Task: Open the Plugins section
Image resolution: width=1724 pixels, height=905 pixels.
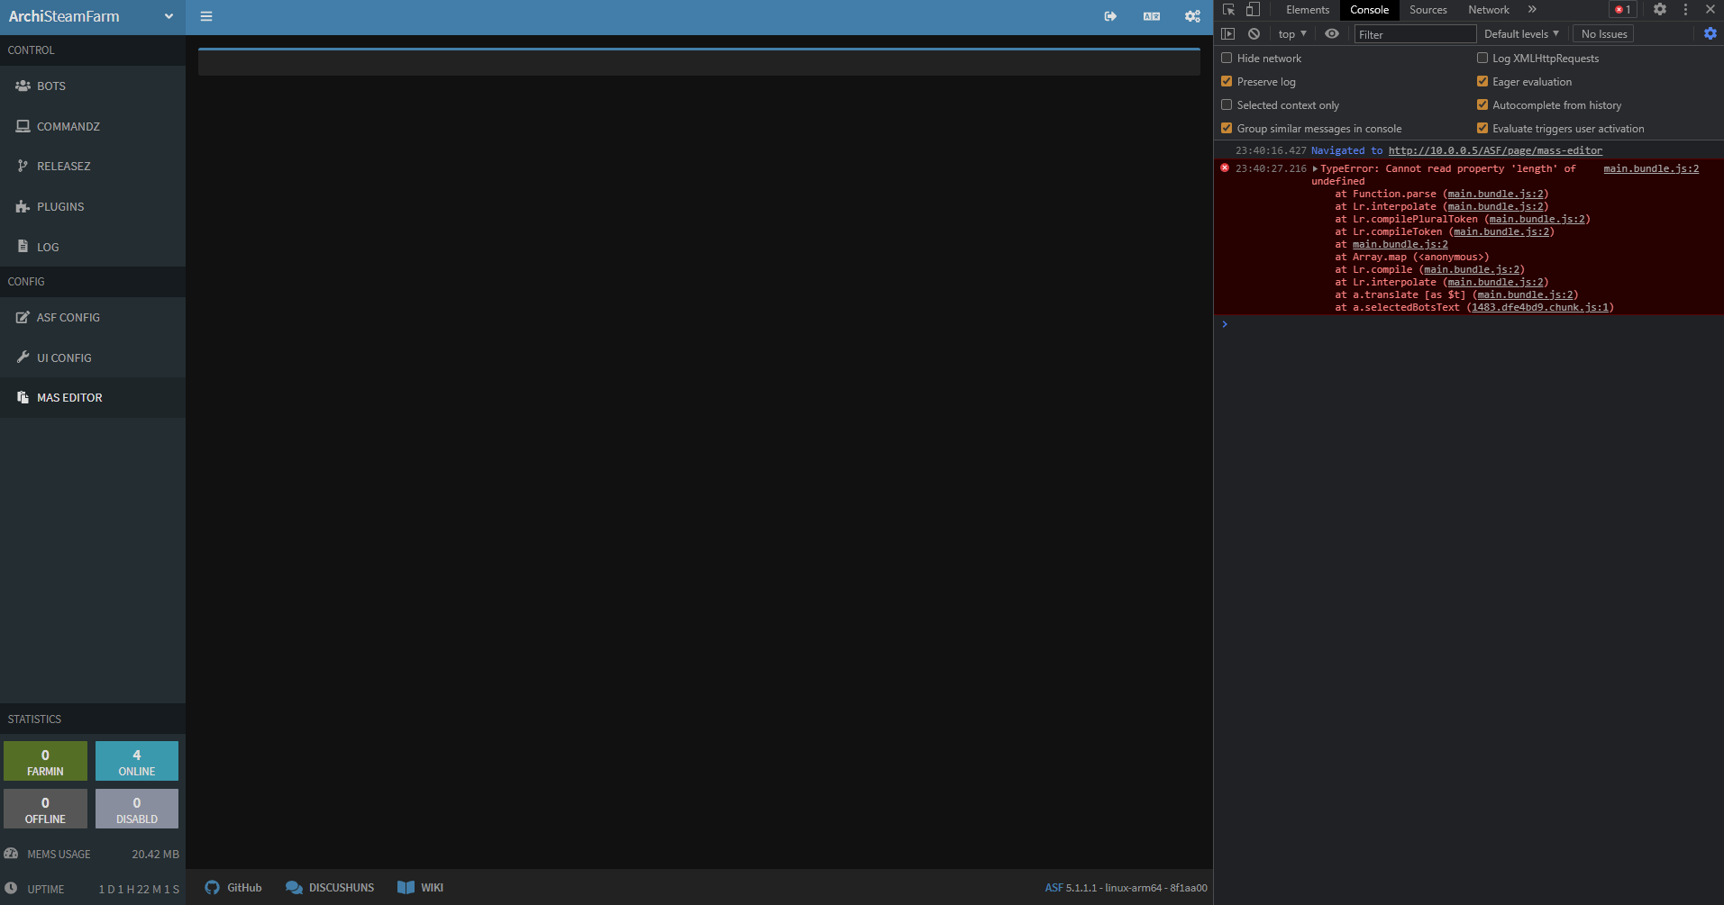Action: click(x=59, y=206)
